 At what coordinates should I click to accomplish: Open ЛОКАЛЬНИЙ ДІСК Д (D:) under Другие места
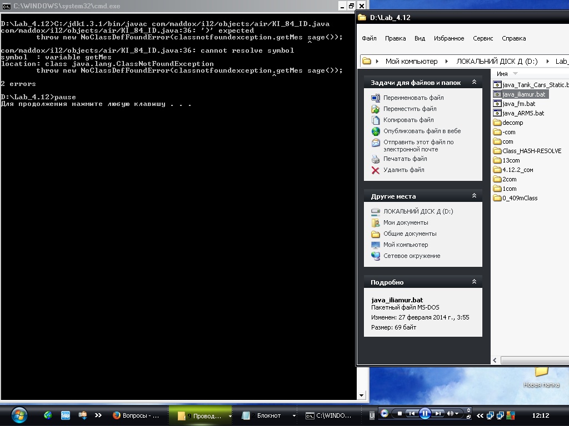[x=418, y=211]
